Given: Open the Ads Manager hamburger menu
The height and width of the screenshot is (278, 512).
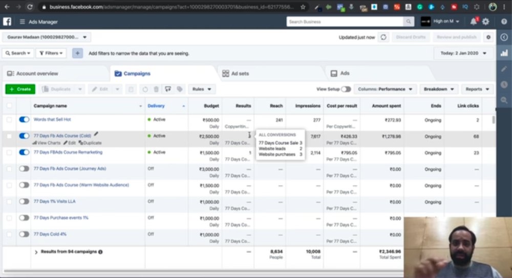Looking at the screenshot, I should 22,22.
